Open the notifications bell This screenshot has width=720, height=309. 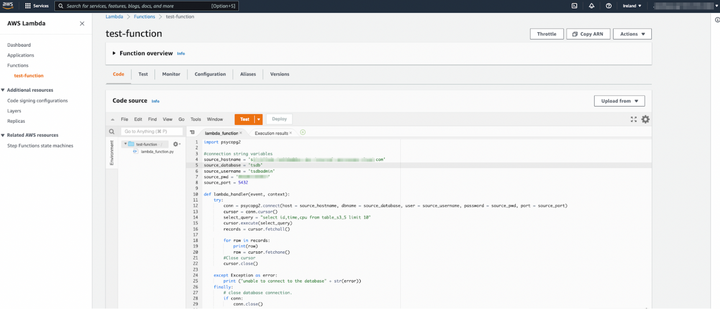pyautogui.click(x=591, y=6)
